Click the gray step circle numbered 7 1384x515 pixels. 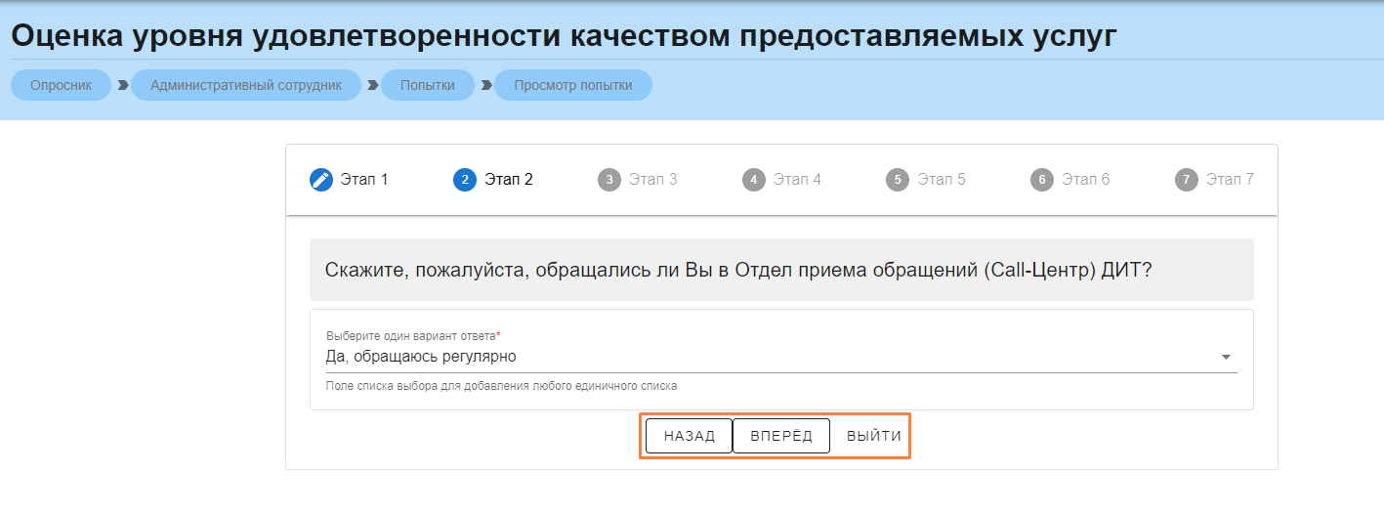coord(1186,180)
